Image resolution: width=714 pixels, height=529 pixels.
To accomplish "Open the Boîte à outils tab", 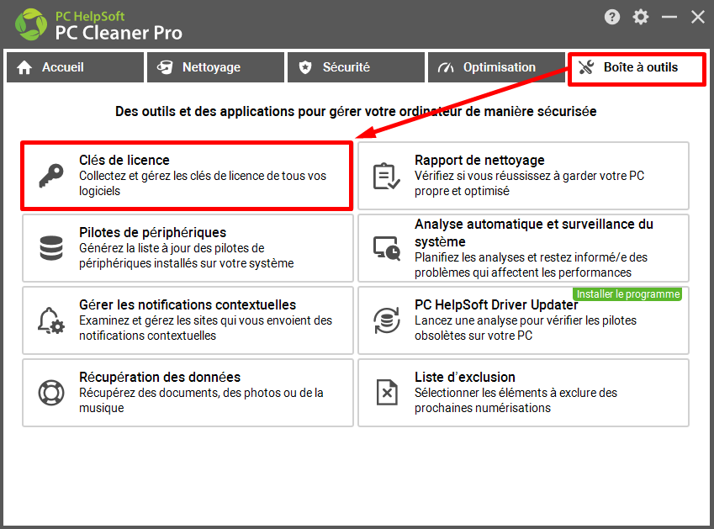I will pos(637,67).
